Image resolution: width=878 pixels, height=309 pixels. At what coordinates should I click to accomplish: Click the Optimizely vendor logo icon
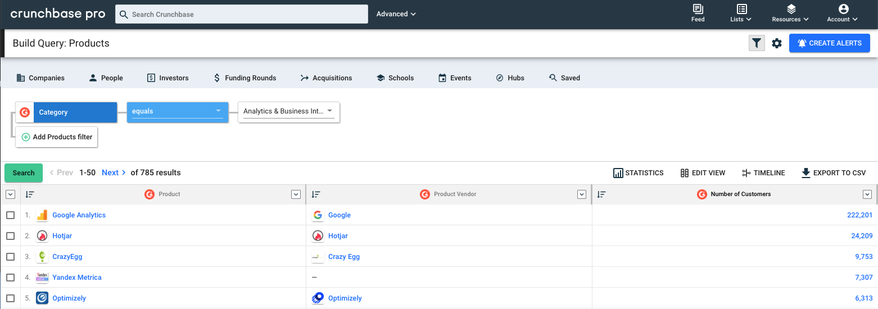point(318,298)
